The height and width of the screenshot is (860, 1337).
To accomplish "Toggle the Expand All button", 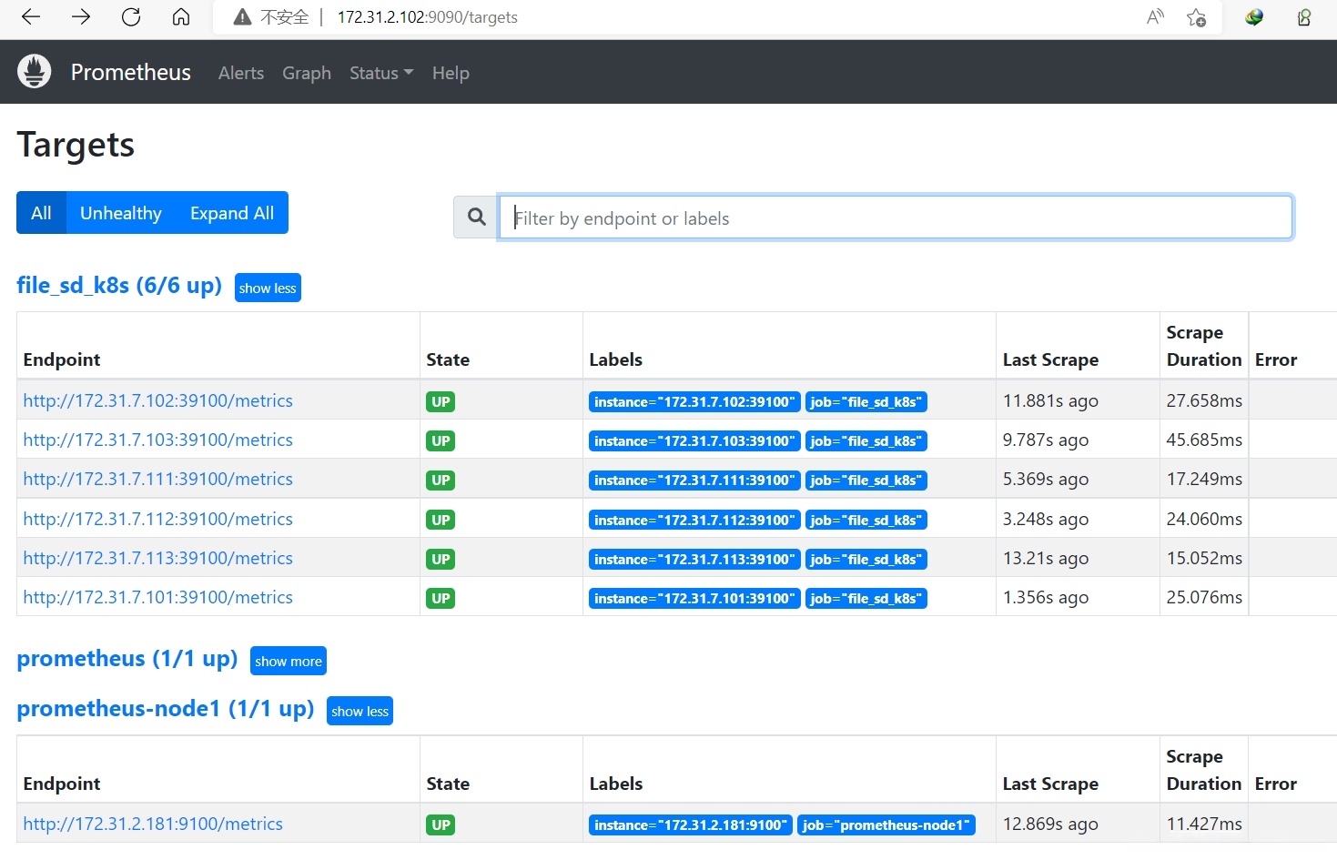I will click(231, 213).
